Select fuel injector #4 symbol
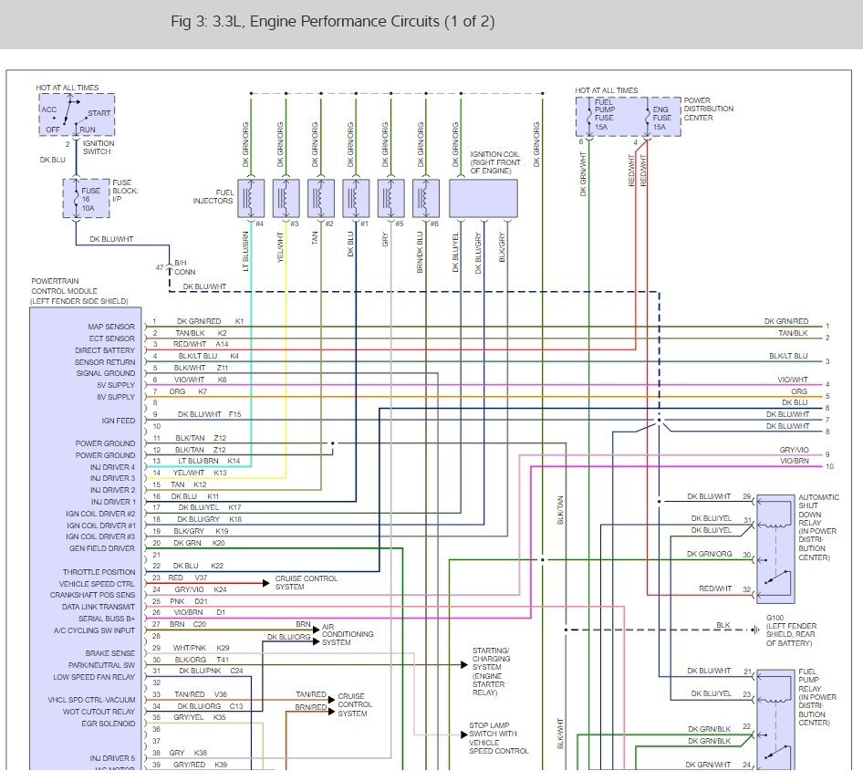863x781 pixels. point(251,198)
